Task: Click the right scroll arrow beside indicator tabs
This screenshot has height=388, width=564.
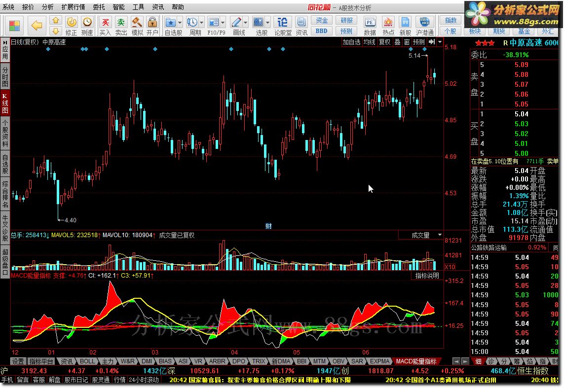Action: point(465,361)
